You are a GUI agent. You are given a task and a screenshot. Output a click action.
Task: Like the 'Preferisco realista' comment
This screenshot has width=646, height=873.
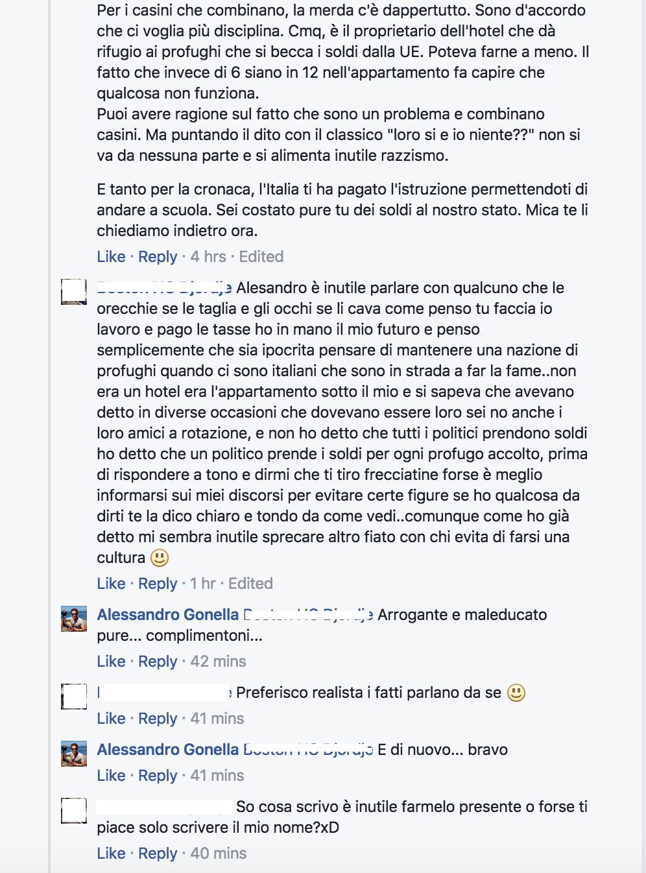(111, 719)
